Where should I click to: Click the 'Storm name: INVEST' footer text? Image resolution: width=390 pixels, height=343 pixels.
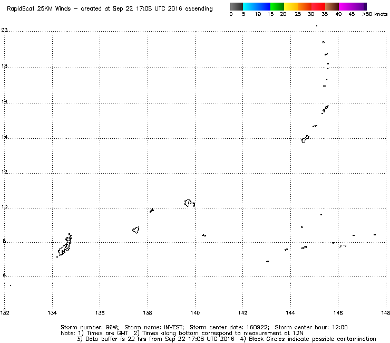(154, 327)
